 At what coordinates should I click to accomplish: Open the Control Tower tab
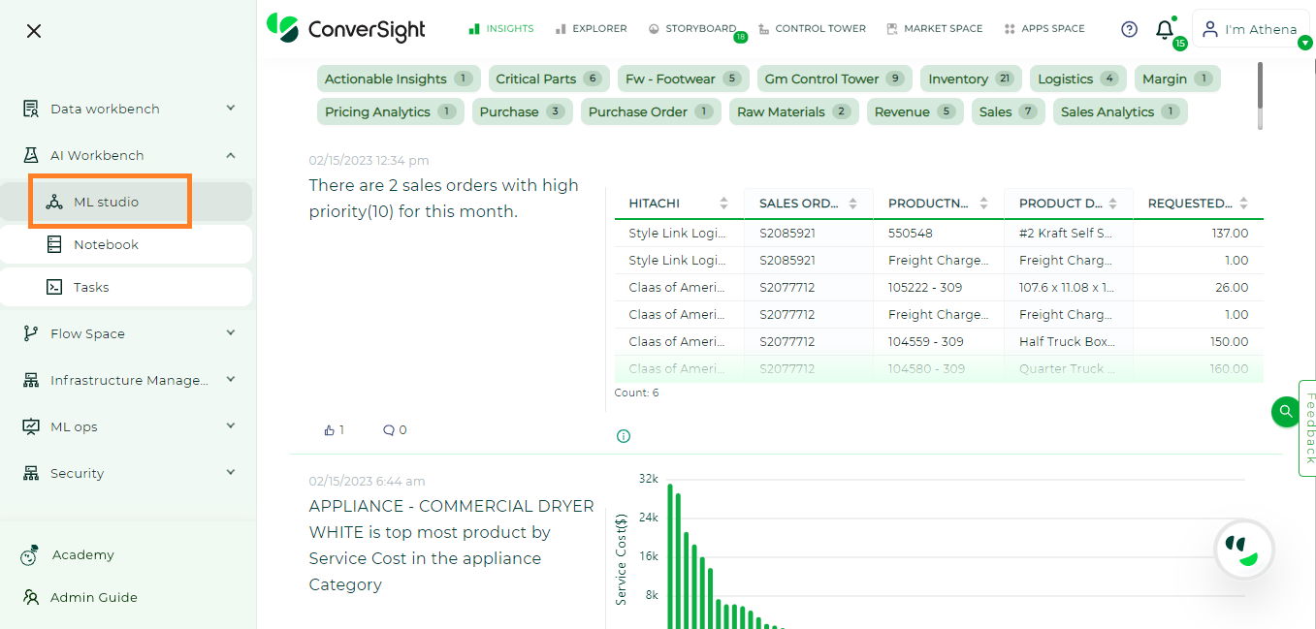pyautogui.click(x=812, y=29)
